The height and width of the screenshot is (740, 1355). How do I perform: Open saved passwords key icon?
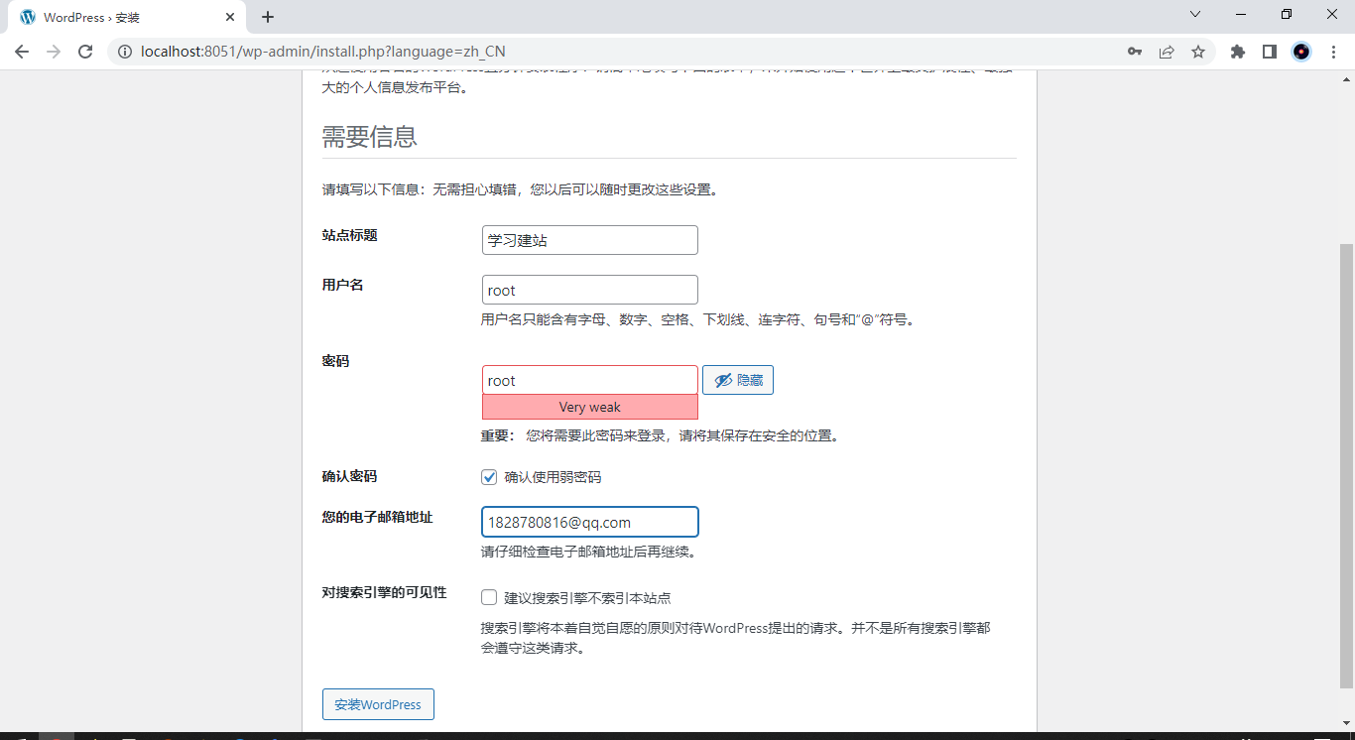pos(1135,52)
